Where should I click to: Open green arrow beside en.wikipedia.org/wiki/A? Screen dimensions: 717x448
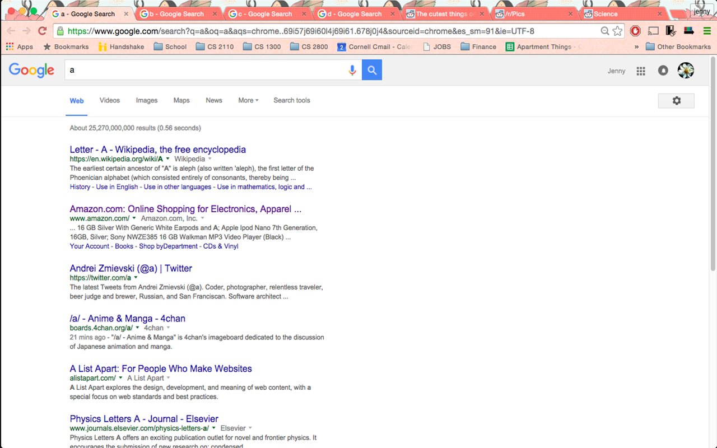pos(167,159)
